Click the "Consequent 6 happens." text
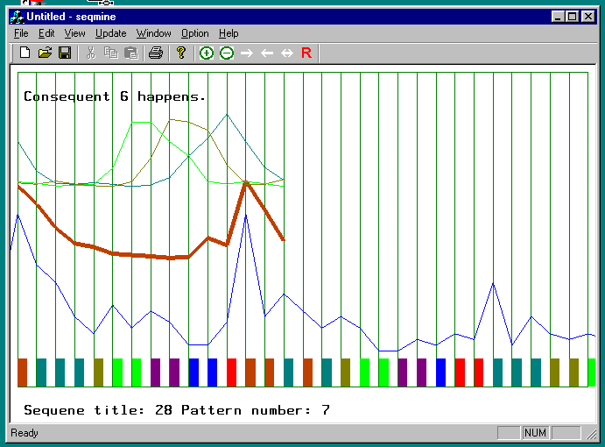The height and width of the screenshot is (447, 605). click(x=115, y=96)
